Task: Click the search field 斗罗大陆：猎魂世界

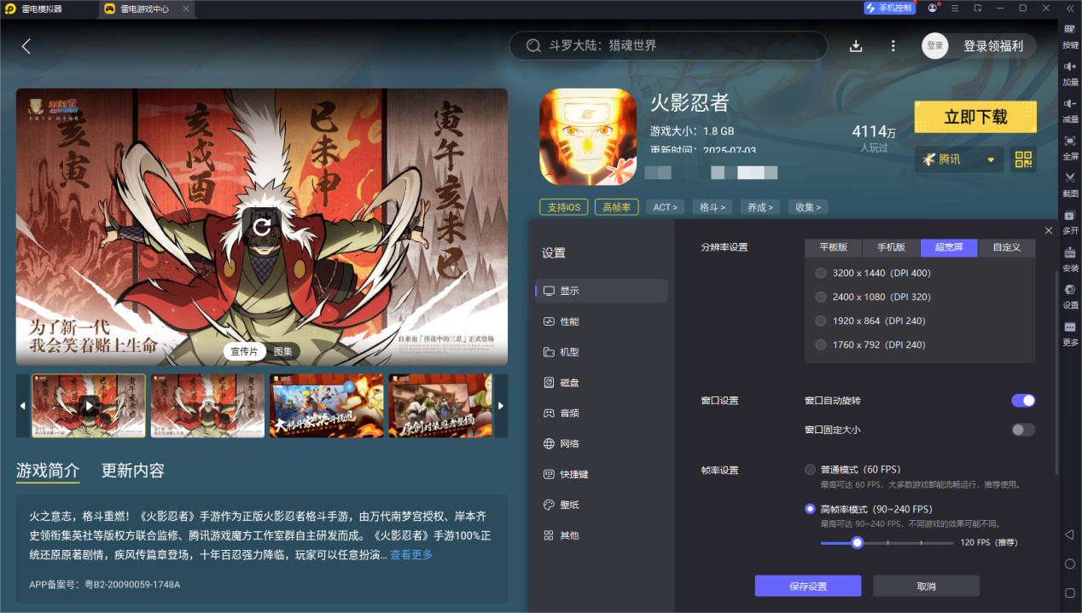Action: coord(668,46)
